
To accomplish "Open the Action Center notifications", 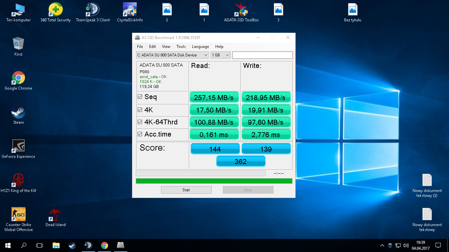I will 438,245.
